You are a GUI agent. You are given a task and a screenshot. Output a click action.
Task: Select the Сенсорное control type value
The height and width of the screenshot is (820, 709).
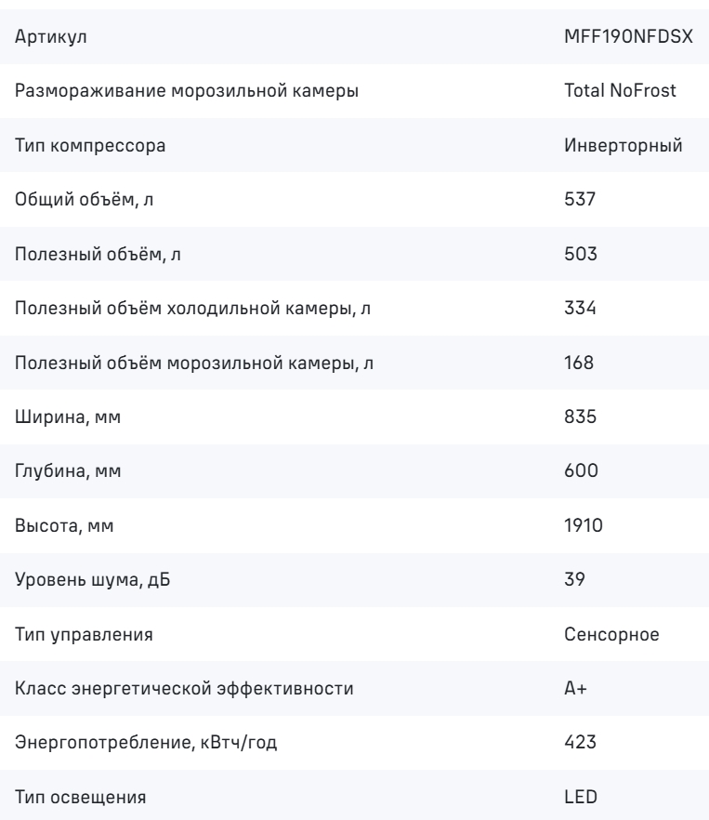click(611, 634)
